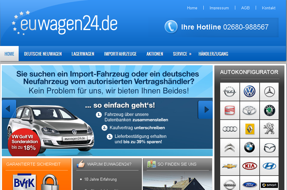
Task: Open Importfahrzeuge menu item
Action: (x=120, y=54)
